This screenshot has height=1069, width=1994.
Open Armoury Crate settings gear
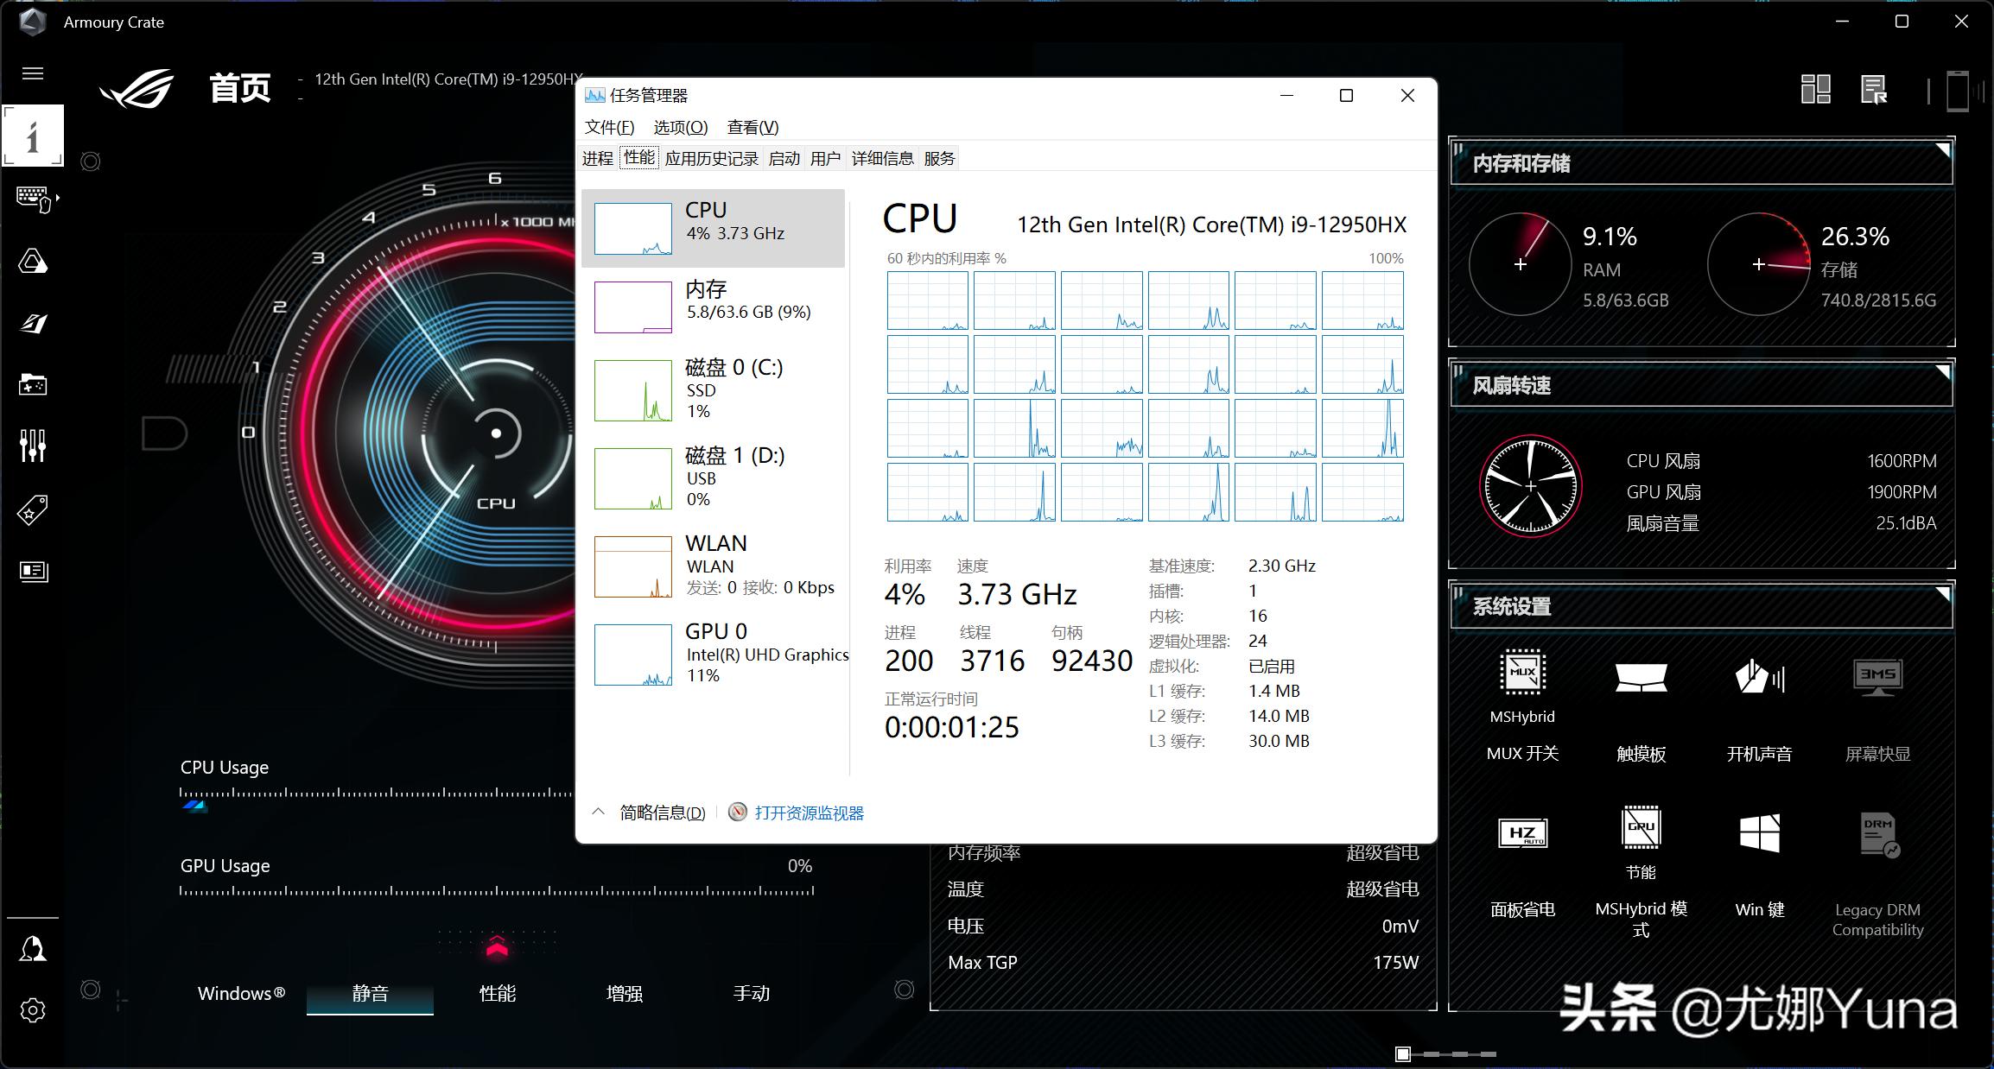[32, 1010]
